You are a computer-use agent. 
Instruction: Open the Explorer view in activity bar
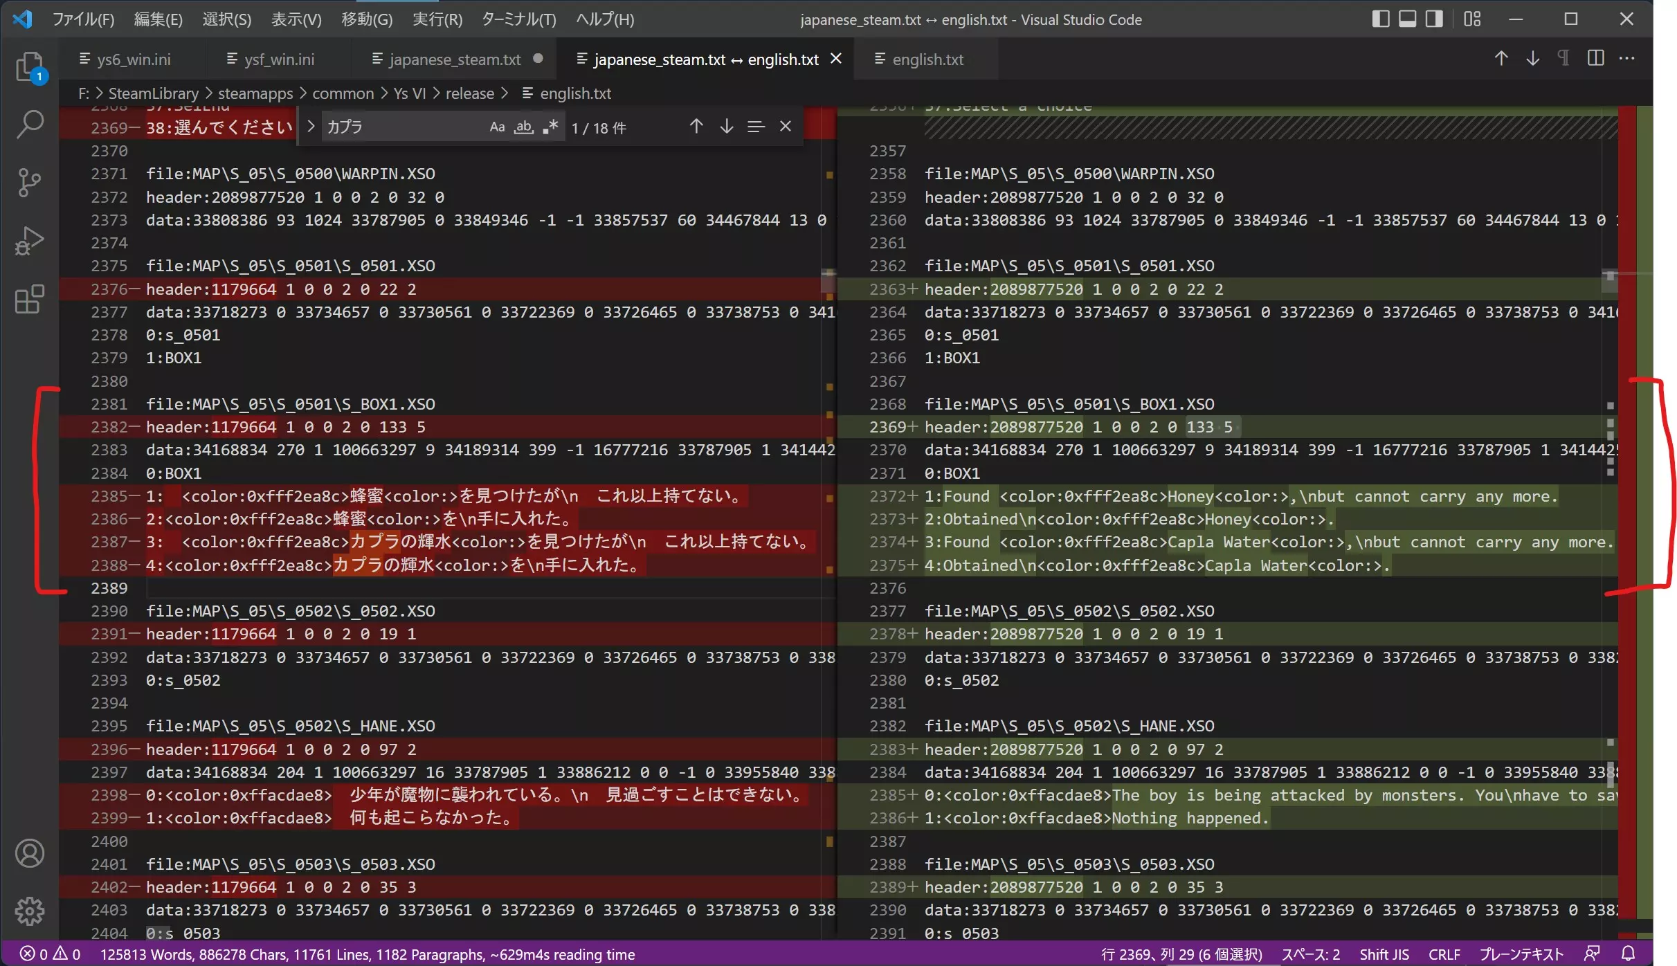coord(29,67)
